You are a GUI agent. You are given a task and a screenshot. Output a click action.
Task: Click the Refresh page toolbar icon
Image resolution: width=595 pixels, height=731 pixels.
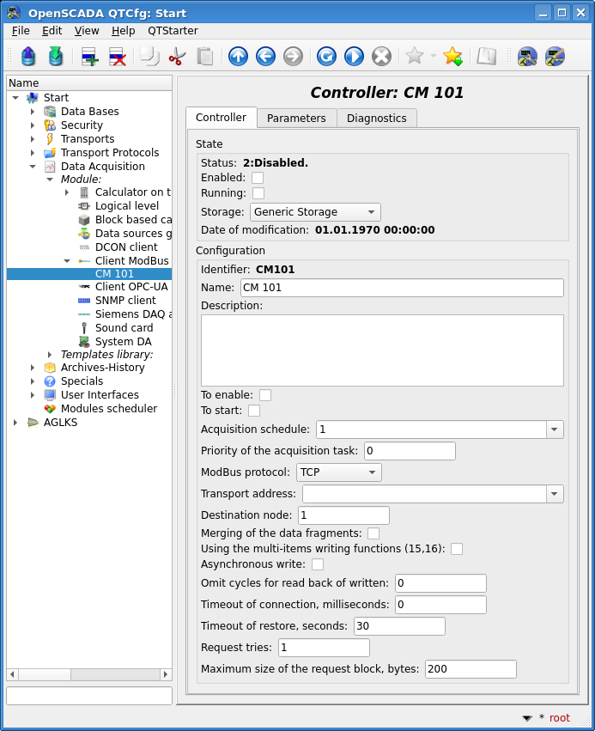[326, 57]
